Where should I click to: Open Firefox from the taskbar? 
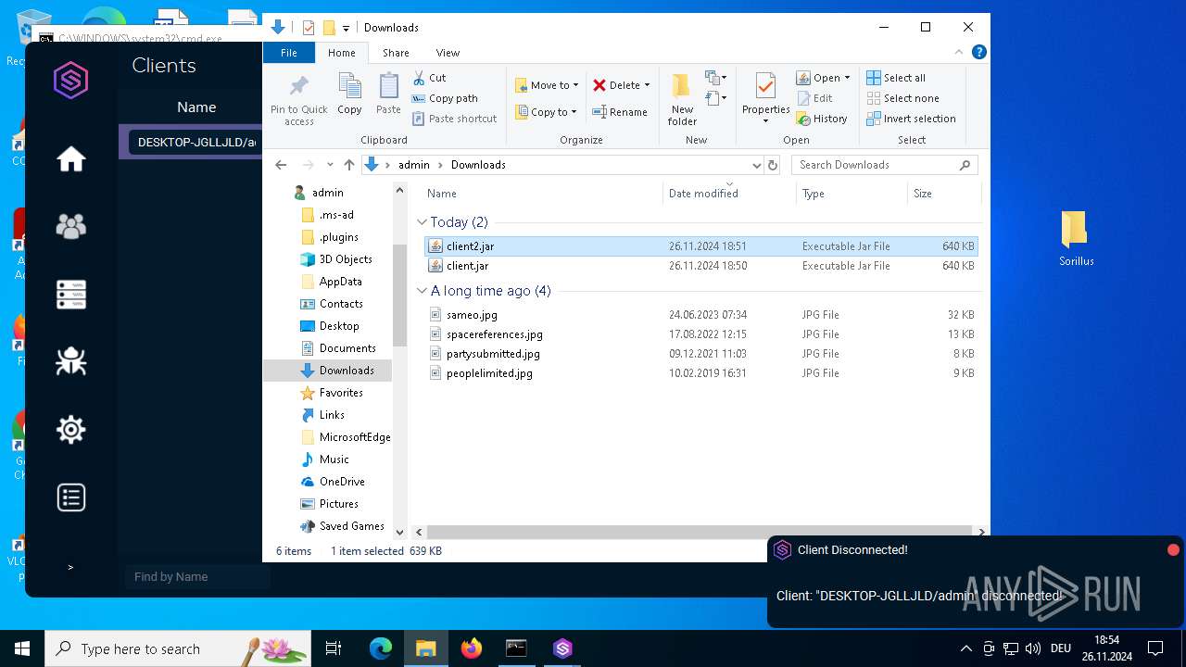[x=471, y=648]
